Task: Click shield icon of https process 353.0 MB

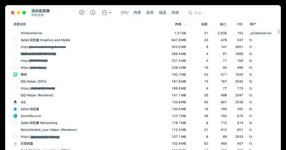Action: pyautogui.click(x=15, y=47)
